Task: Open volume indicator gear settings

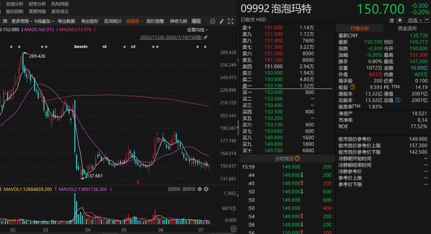Action: point(200,189)
